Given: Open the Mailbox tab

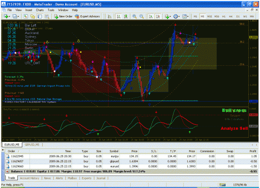Looking at the screenshot, I should point(72,178).
